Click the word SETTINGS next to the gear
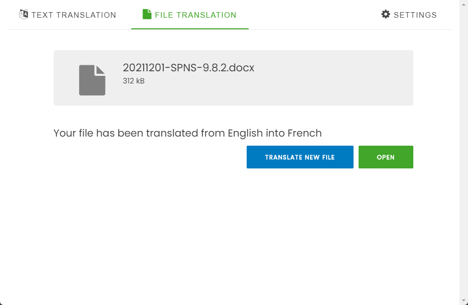The height and width of the screenshot is (305, 468). pyautogui.click(x=415, y=15)
